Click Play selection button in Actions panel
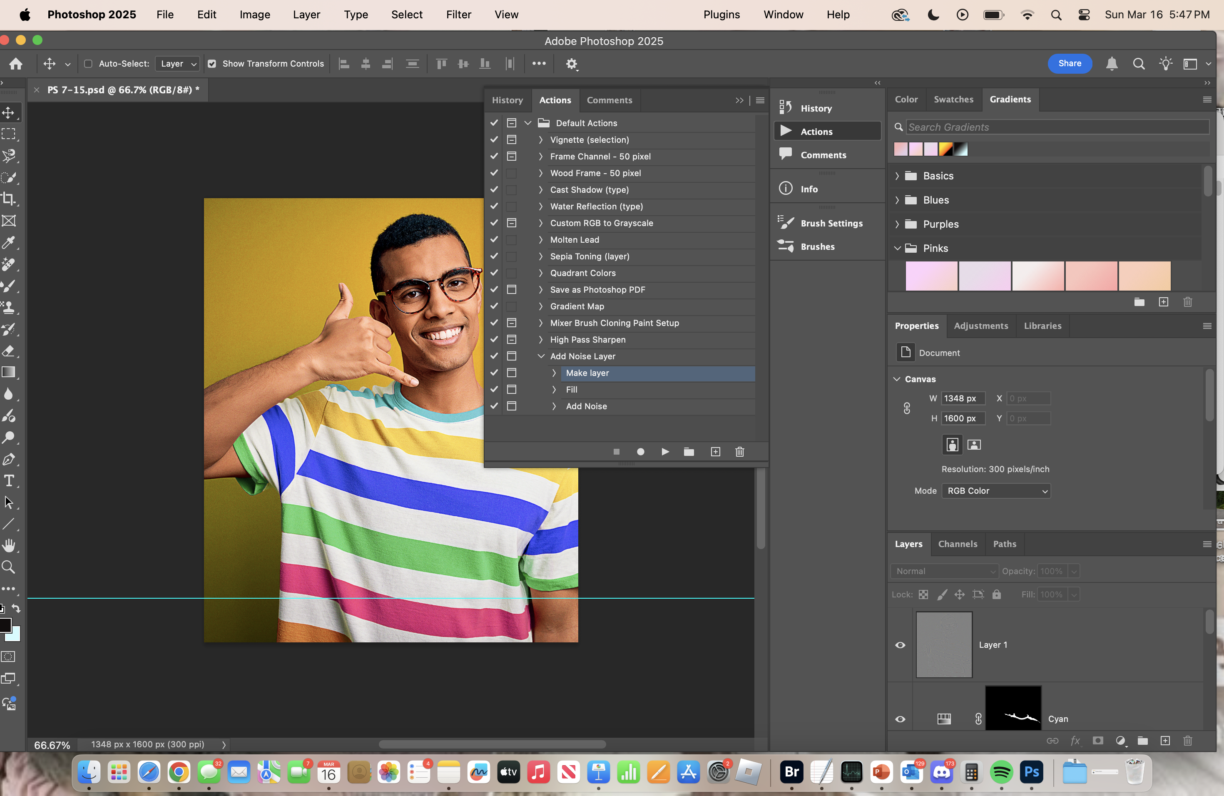This screenshot has height=796, width=1224. click(665, 451)
